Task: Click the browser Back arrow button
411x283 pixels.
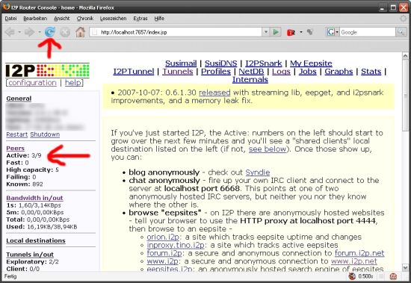Action: 10,32
